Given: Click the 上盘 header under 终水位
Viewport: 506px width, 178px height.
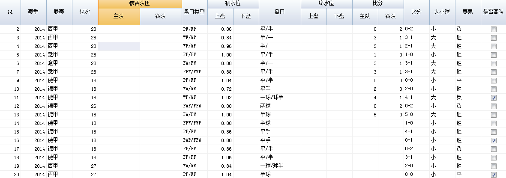Looking at the screenshot, I should pos(314,16).
